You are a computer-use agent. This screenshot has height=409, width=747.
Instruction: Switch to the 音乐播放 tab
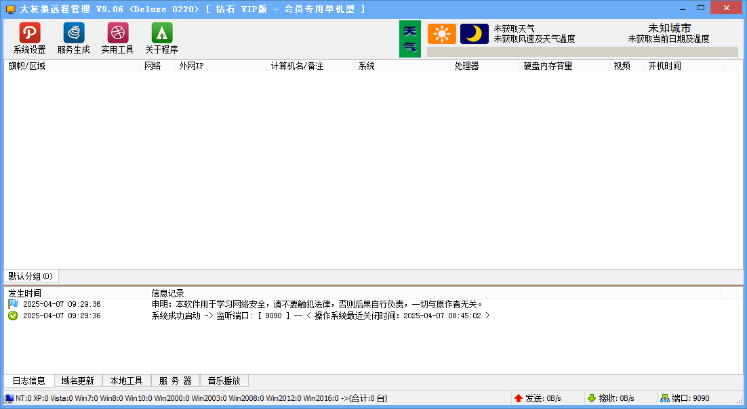pos(224,381)
